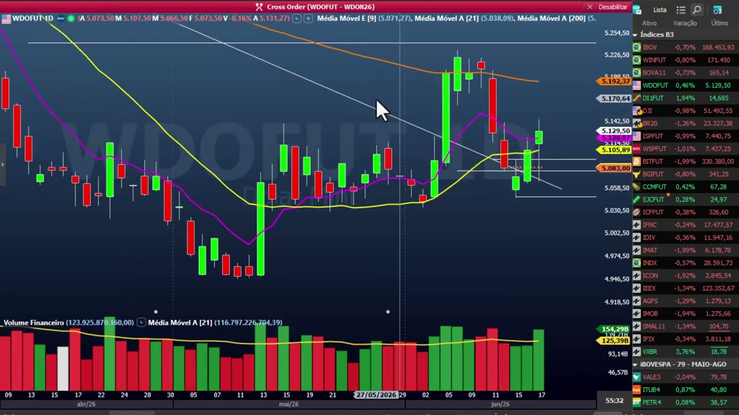Open the watchlist database icon

pyautogui.click(x=637, y=10)
